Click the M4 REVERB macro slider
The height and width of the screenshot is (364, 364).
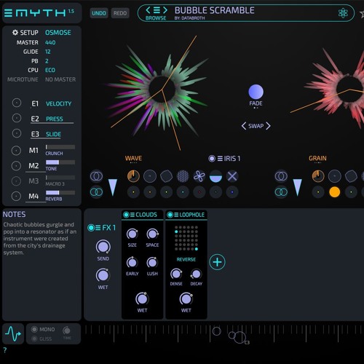pos(60,192)
